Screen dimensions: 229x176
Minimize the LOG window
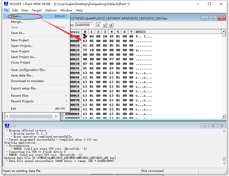coord(205,126)
